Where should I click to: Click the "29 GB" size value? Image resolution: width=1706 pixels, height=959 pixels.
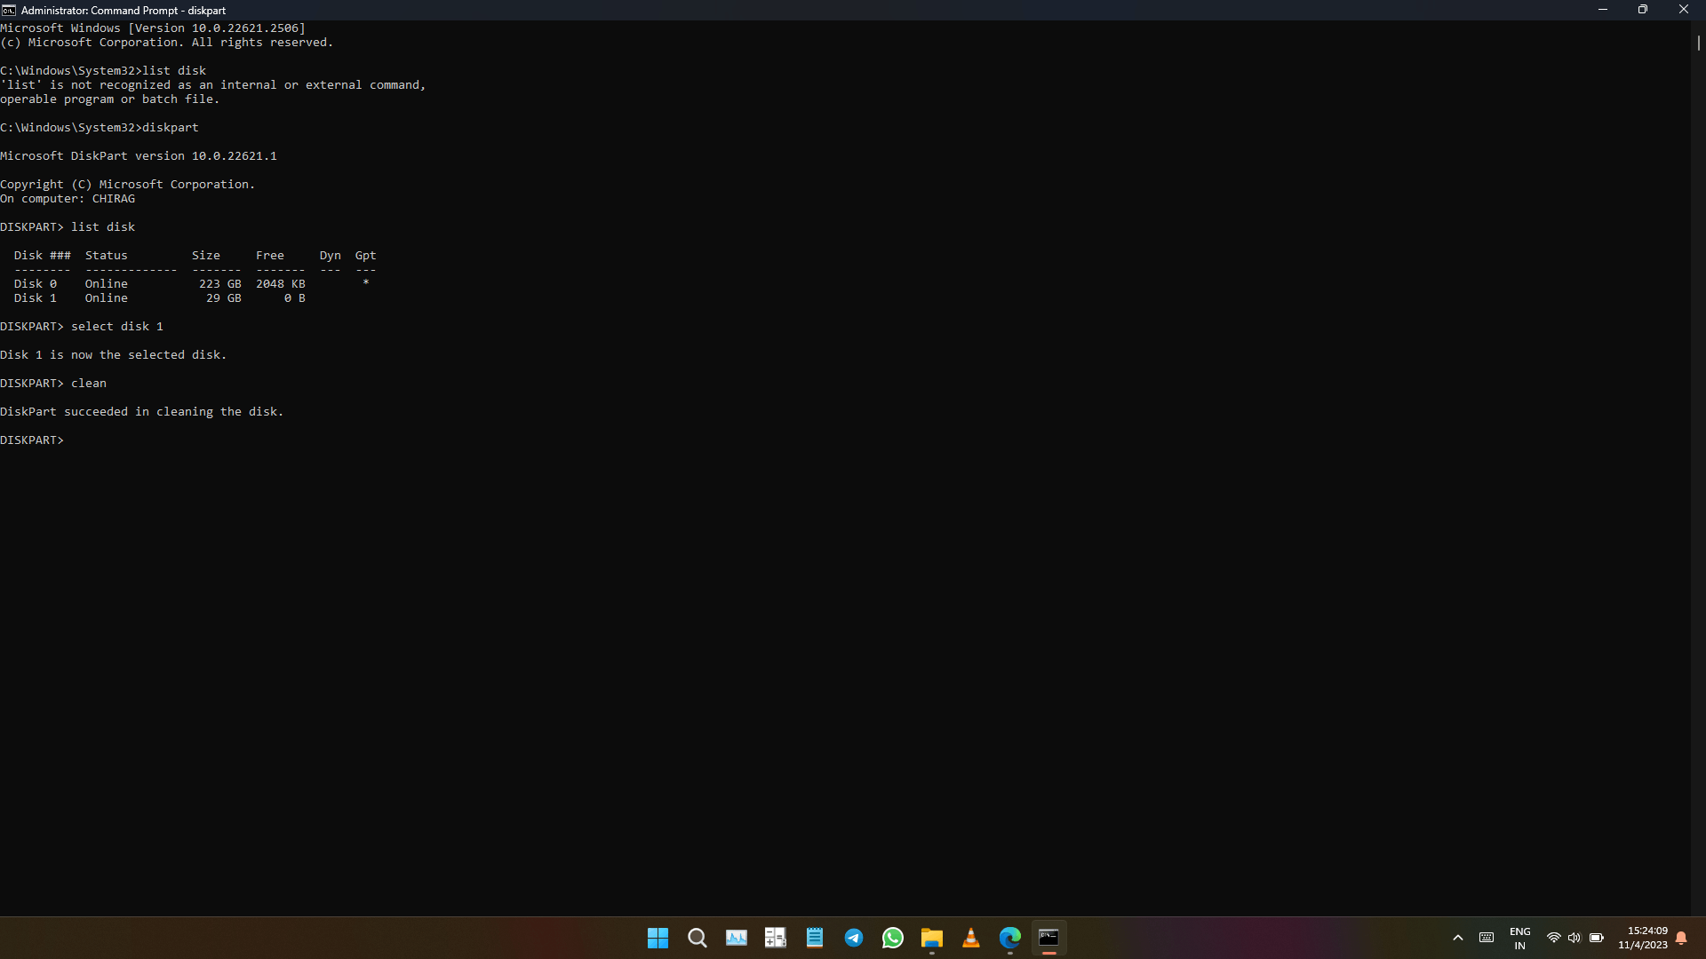(224, 298)
